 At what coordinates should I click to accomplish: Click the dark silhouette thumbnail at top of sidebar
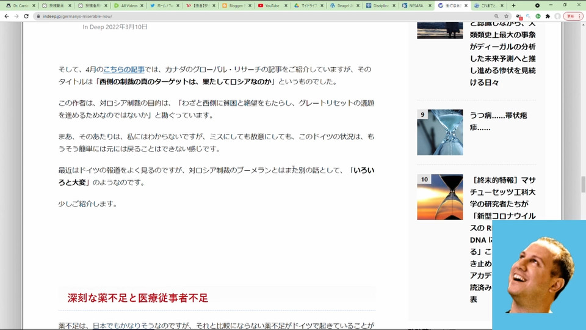pos(440,31)
